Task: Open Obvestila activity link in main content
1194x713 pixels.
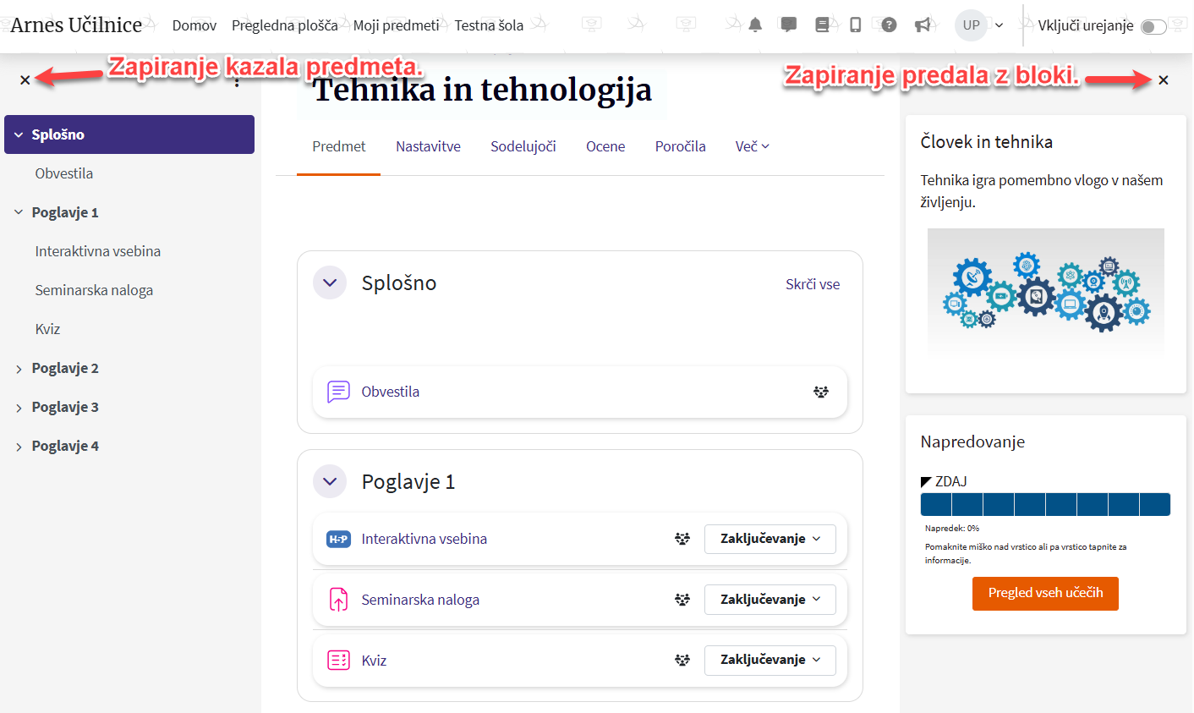Action: coord(390,392)
